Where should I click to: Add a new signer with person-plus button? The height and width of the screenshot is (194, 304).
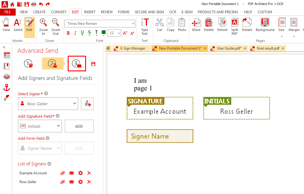pos(88,104)
